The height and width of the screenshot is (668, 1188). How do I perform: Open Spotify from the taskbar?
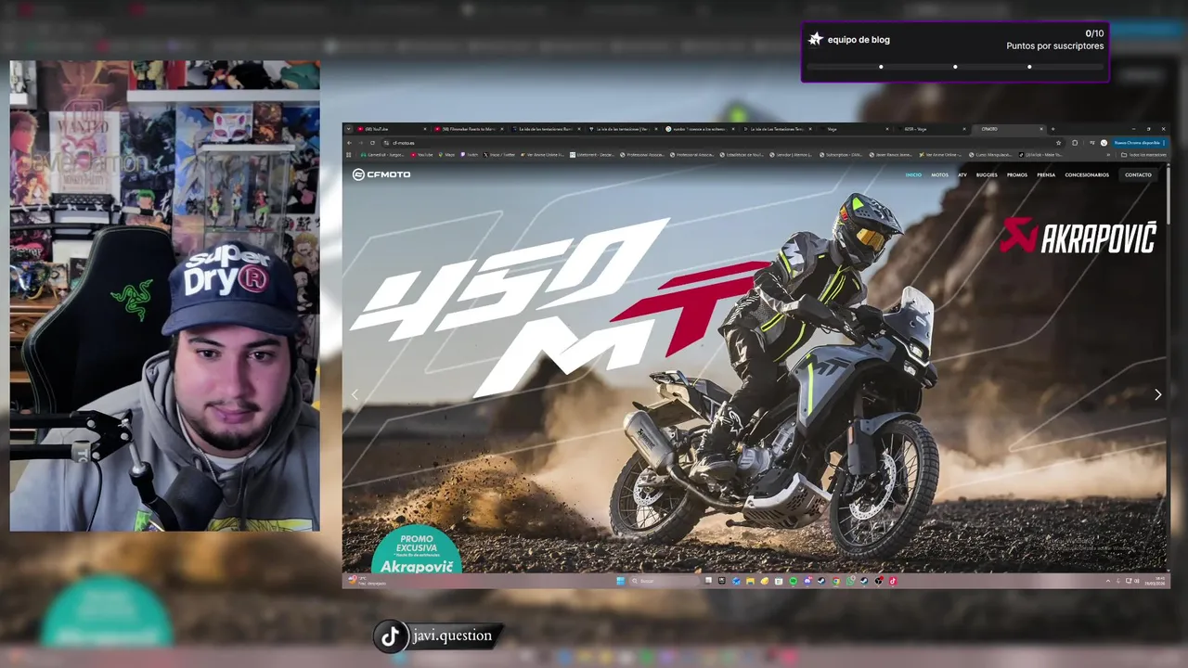(793, 581)
